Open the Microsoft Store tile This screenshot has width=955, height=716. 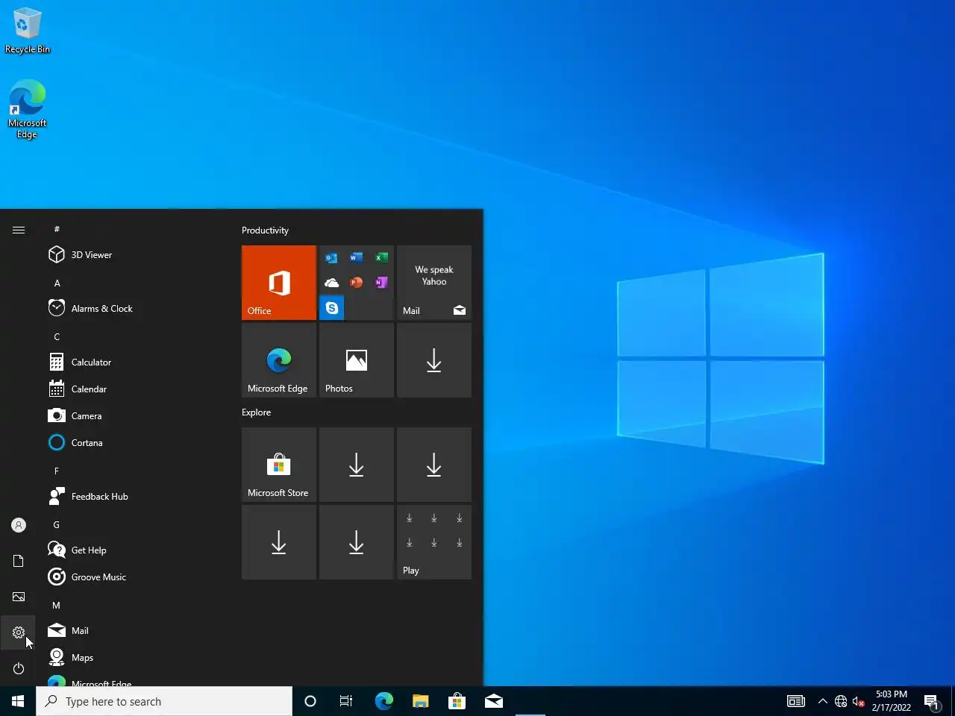pos(279,465)
